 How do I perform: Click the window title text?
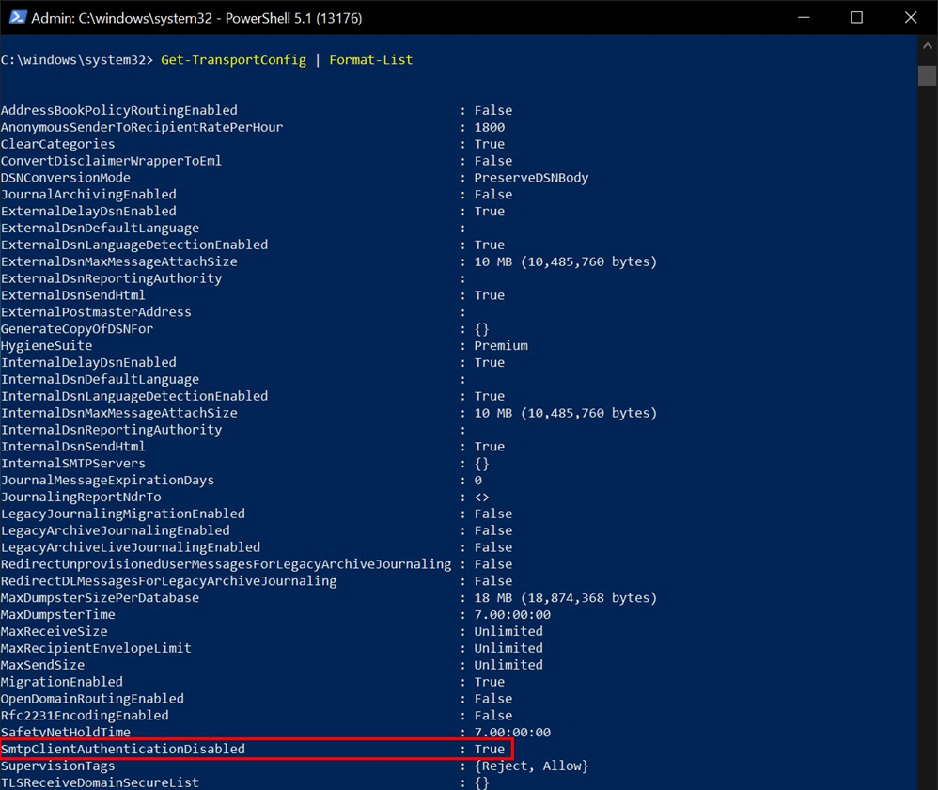point(196,18)
